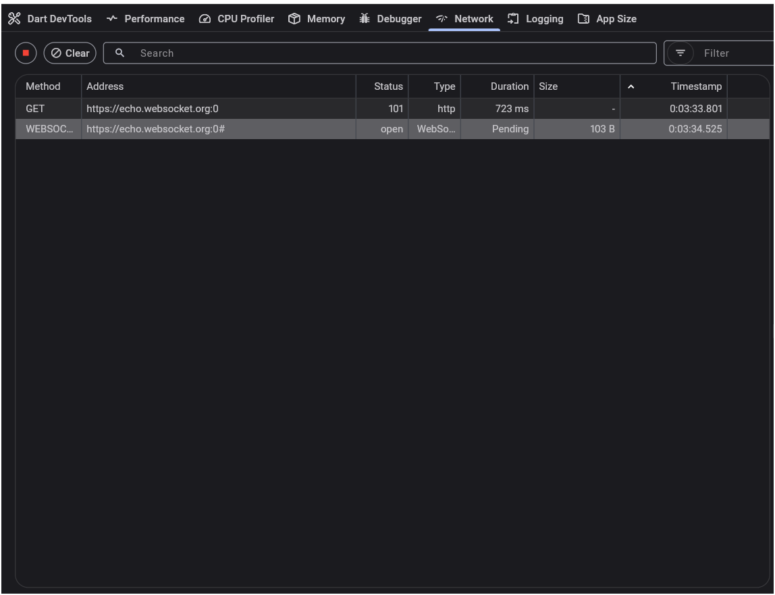Go to the Debugger tab

pos(390,19)
